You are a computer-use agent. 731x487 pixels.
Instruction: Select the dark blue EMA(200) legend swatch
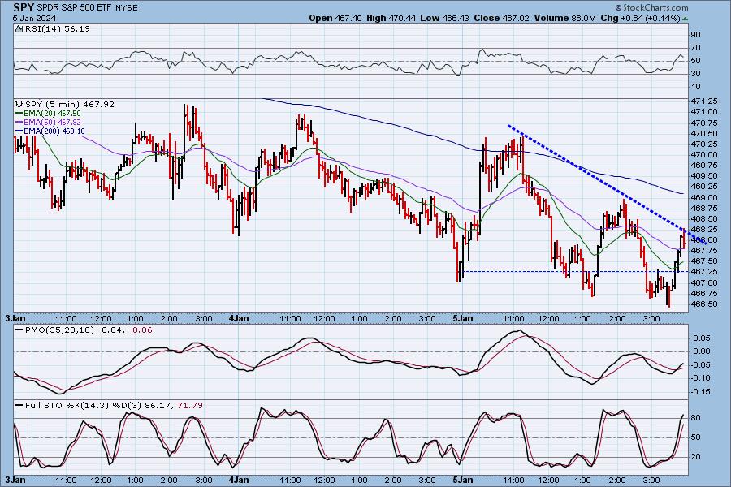coord(19,131)
